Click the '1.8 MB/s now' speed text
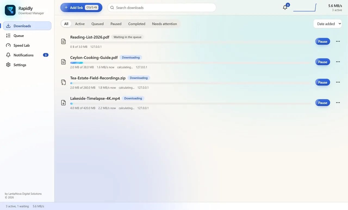The image size is (348, 210). point(107,88)
